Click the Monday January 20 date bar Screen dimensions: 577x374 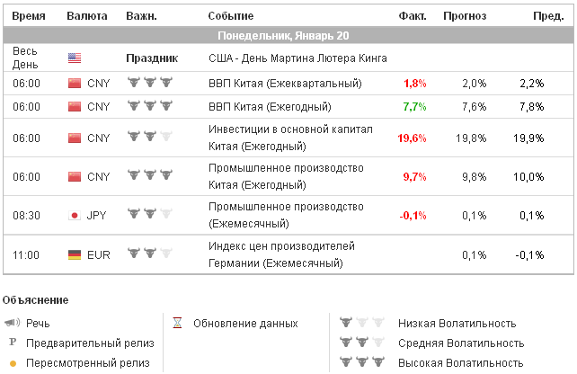(288, 37)
